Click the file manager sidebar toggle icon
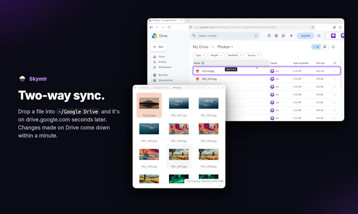This screenshot has height=214, width=358. (x=135, y=88)
